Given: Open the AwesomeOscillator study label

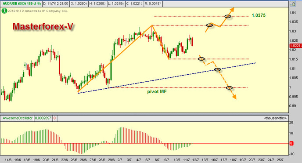Looking at the screenshot, I should [x=17, y=118].
